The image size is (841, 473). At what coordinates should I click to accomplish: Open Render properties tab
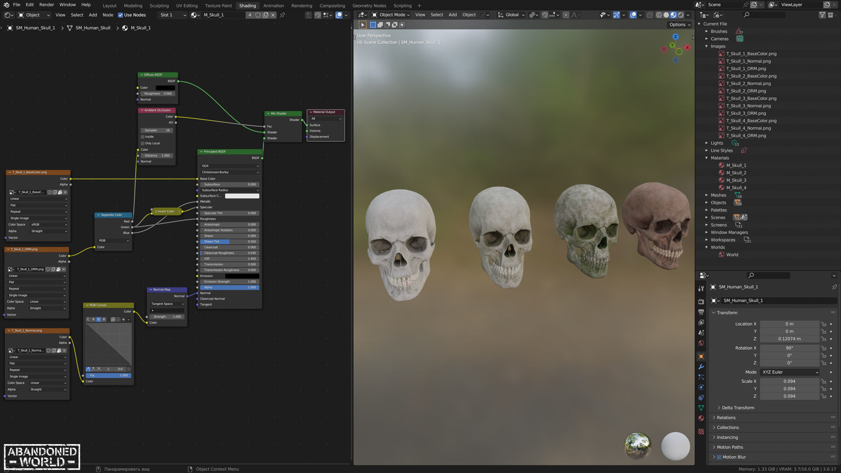pyautogui.click(x=701, y=302)
